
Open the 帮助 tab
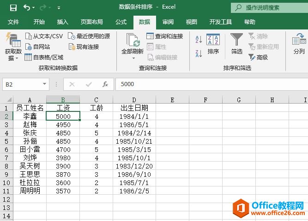[x=250, y=22]
